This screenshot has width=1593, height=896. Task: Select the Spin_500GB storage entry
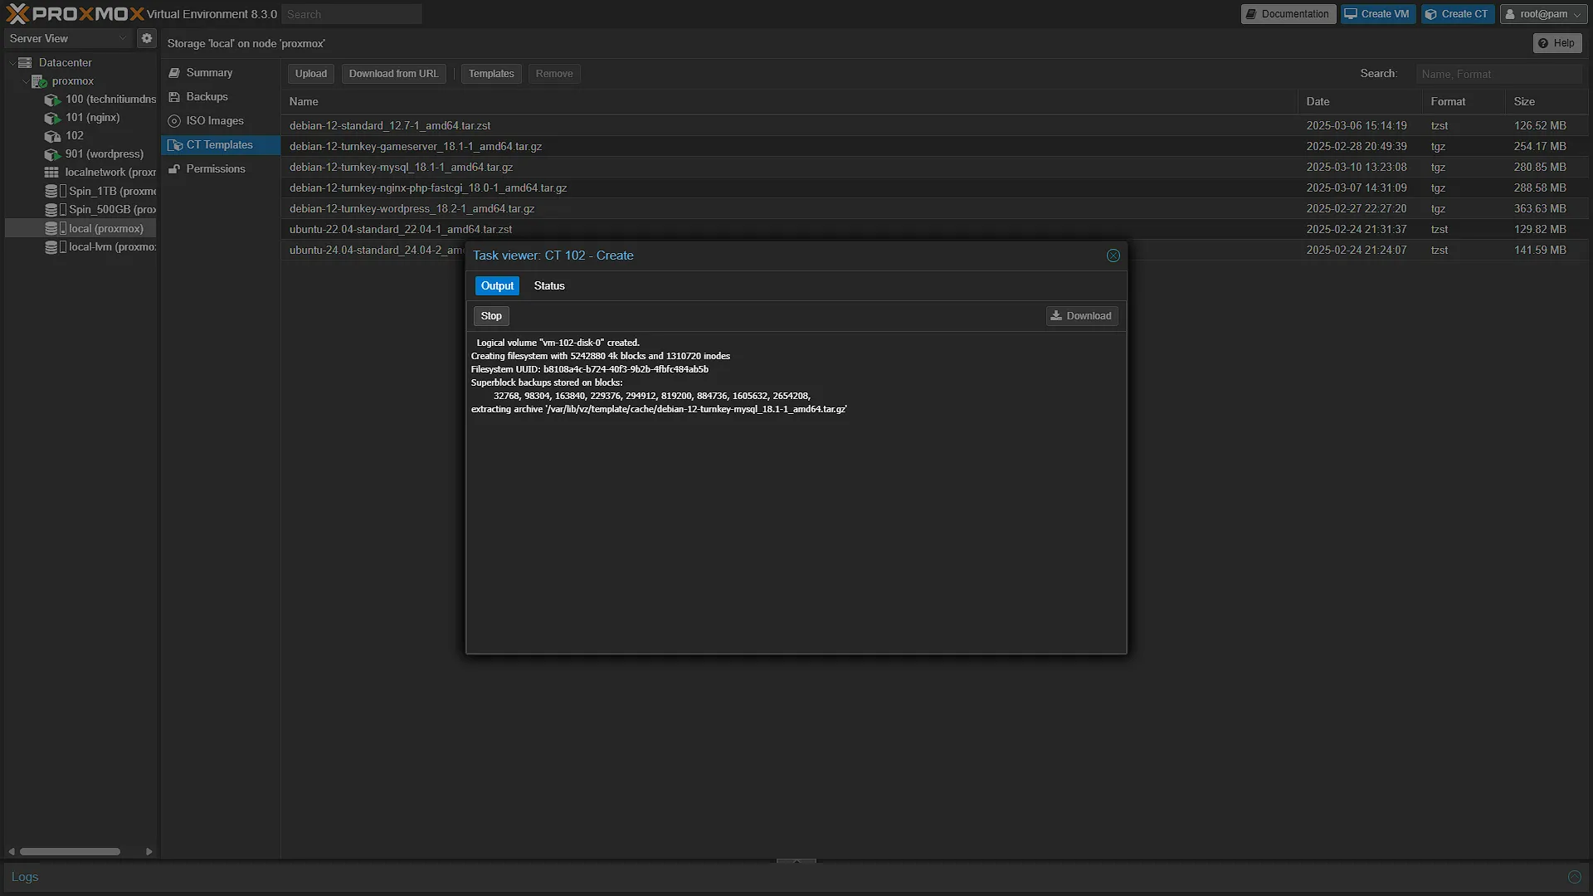[100, 210]
